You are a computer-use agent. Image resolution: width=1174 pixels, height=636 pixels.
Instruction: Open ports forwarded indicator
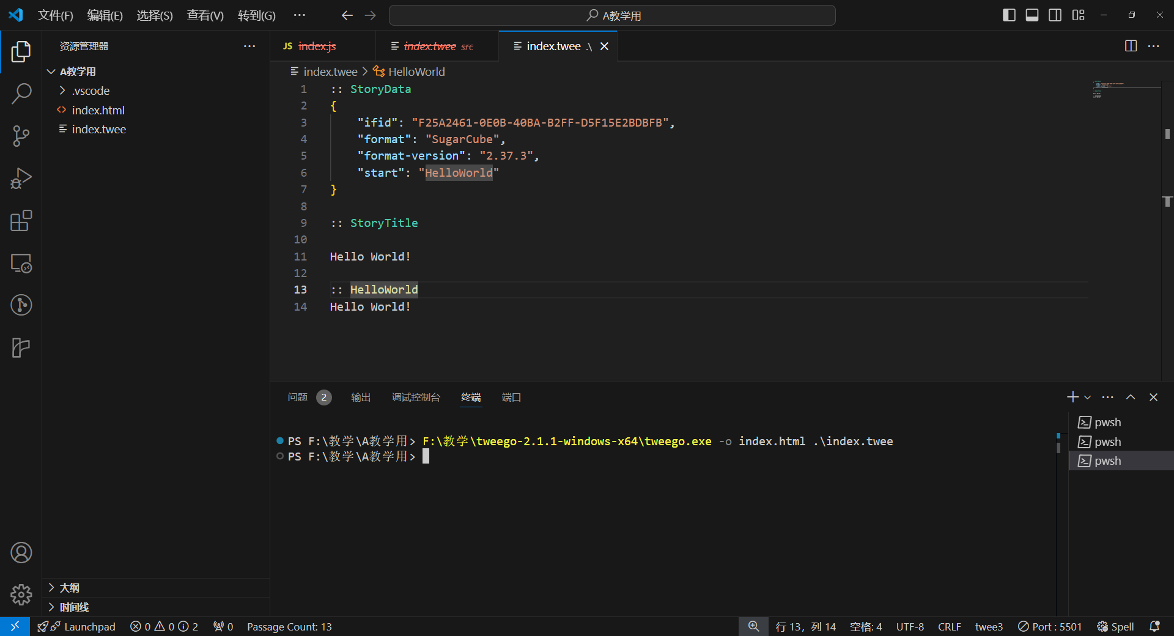(223, 627)
